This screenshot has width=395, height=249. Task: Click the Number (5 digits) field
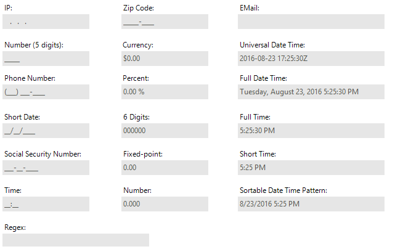click(46, 59)
